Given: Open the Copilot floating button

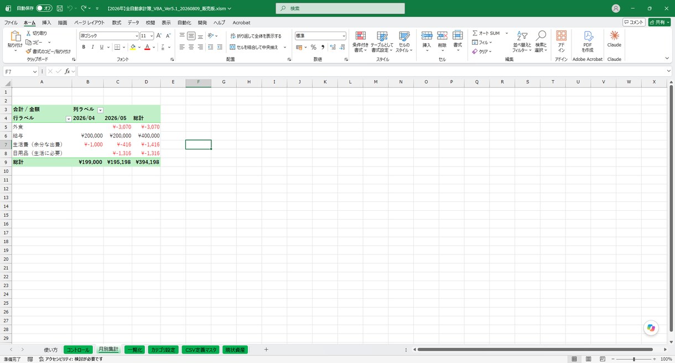Looking at the screenshot, I should [651, 328].
